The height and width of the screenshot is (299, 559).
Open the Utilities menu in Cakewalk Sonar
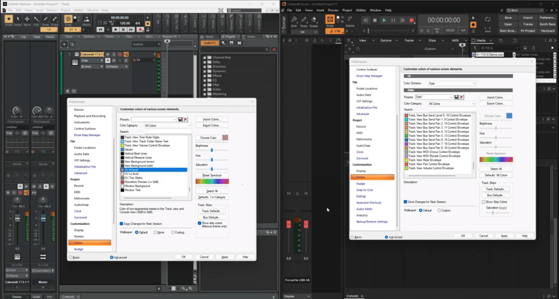point(361,11)
